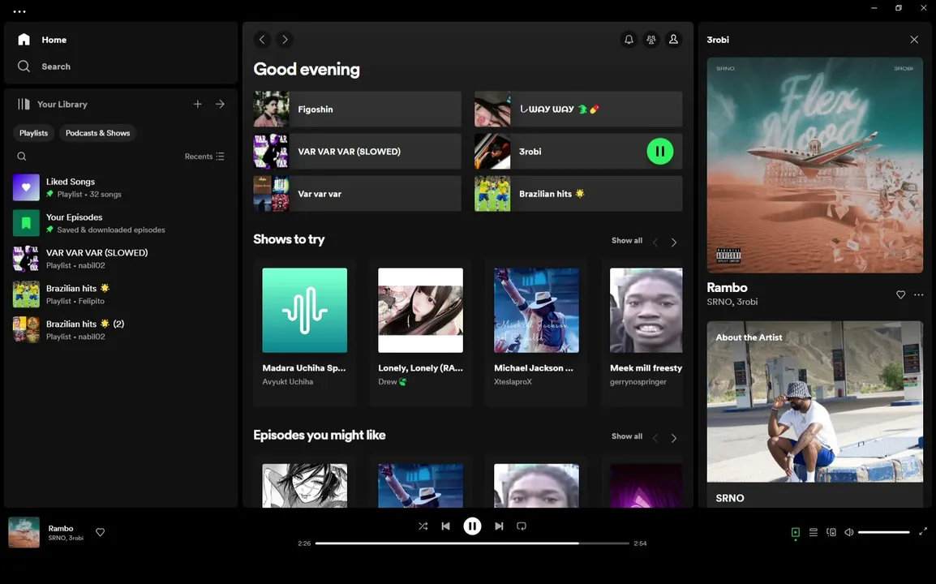Viewport: 936px width, 584px height.
Task: Open the VAR VAR VAR (SLOWED) shortcut card
Action: (x=357, y=152)
